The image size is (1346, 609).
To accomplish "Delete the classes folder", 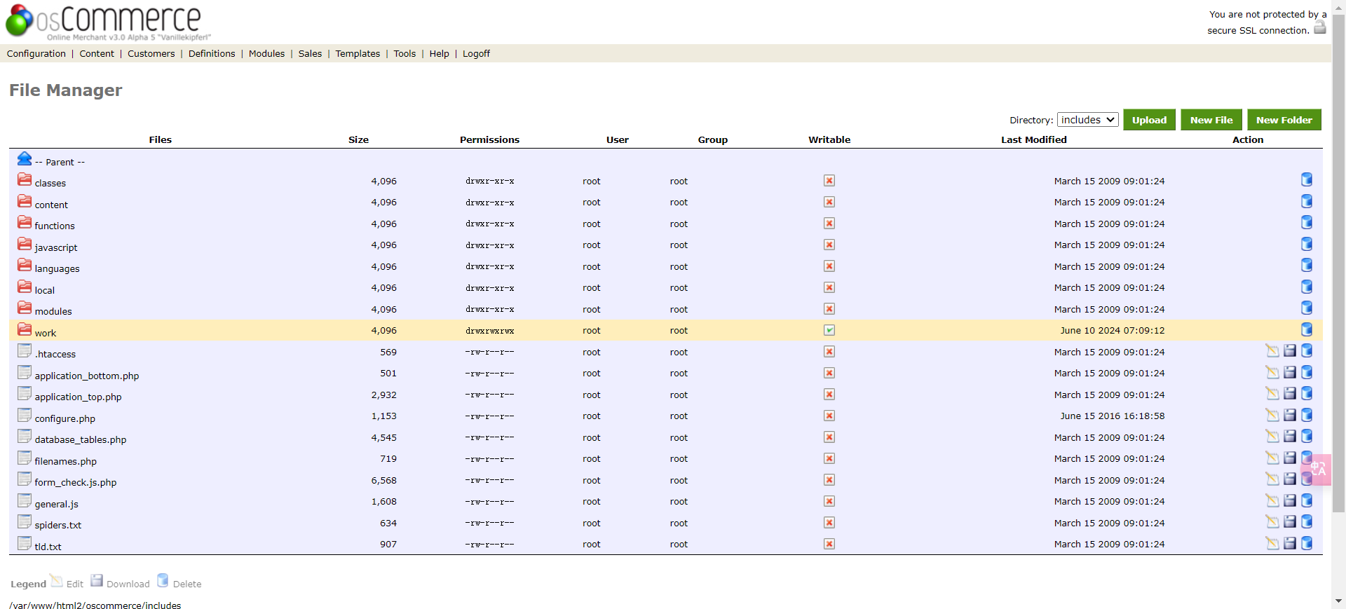I will (x=1307, y=180).
